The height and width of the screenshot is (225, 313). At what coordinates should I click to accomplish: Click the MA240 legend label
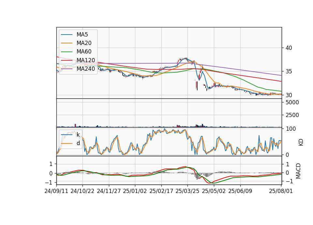tap(86, 69)
